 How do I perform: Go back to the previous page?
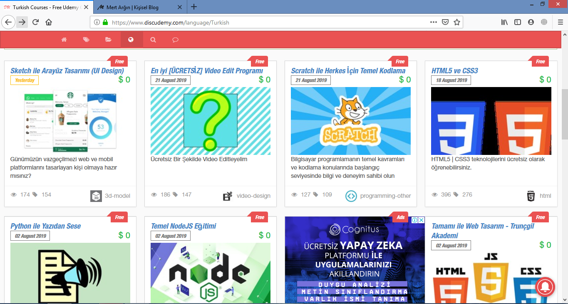click(8, 22)
